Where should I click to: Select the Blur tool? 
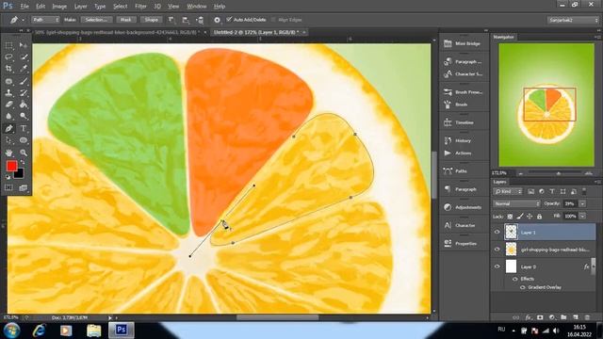tap(8, 116)
